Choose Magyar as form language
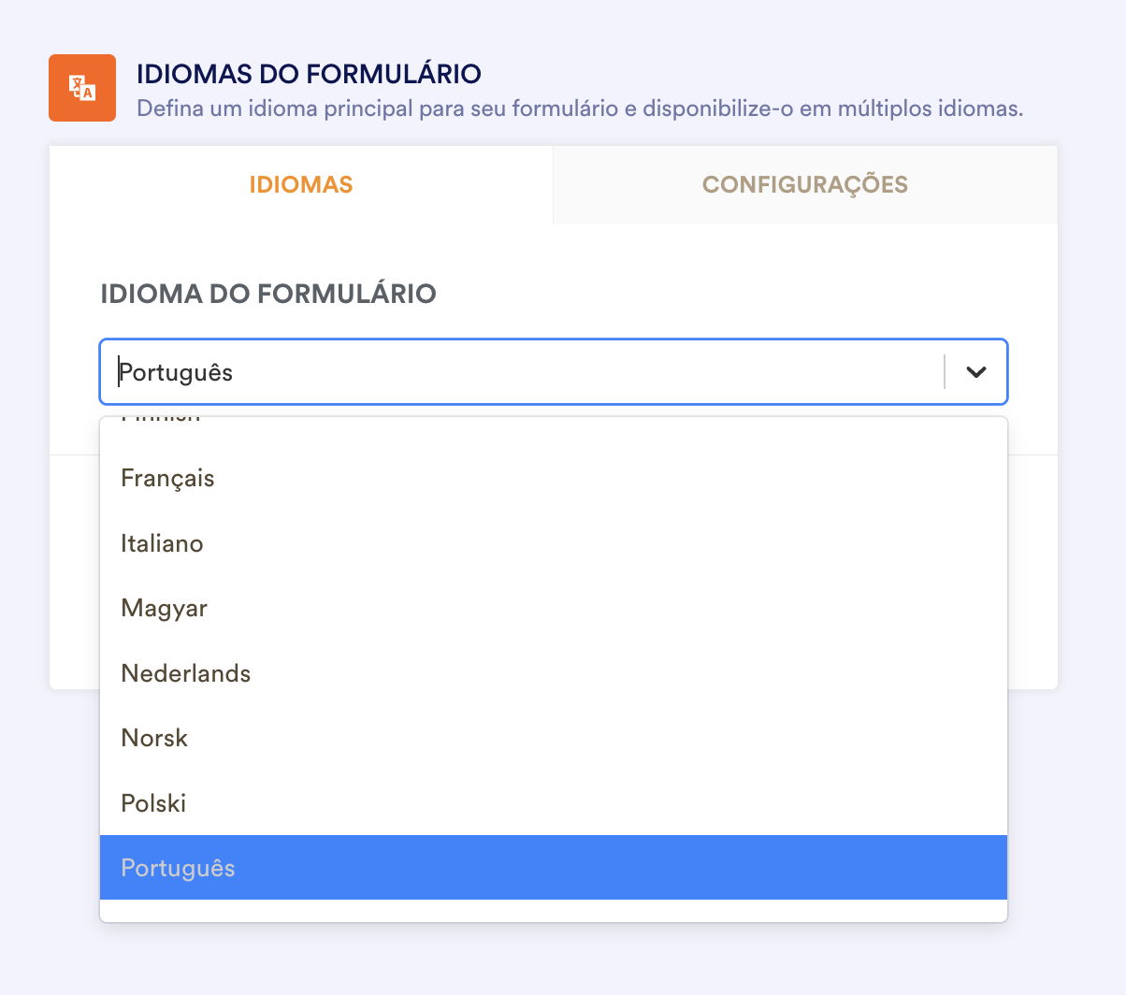 pos(165,608)
